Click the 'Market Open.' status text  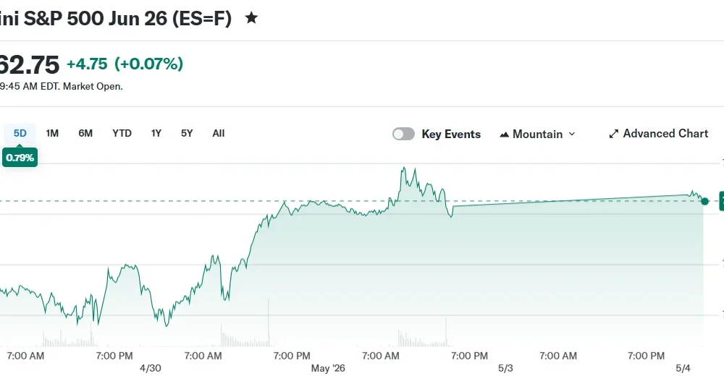[x=93, y=86]
